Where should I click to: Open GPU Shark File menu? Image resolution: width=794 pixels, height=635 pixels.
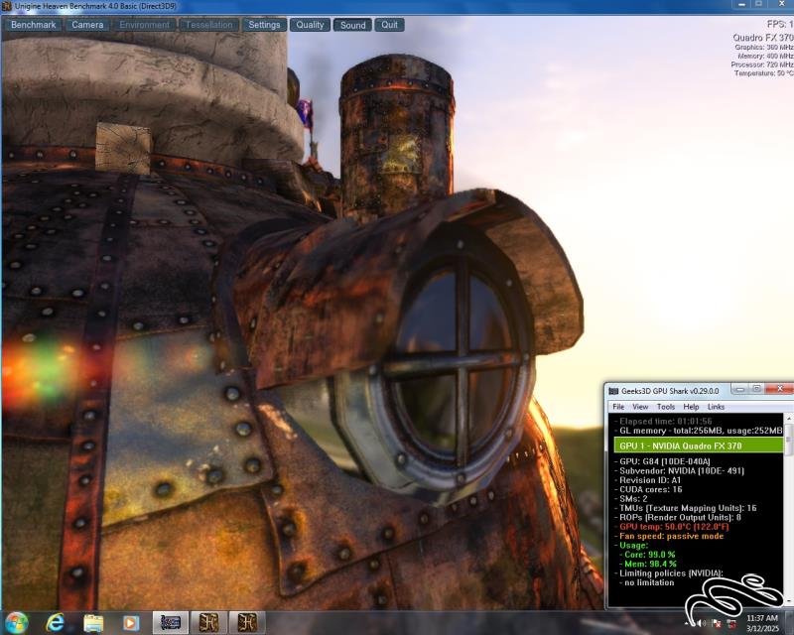pos(618,407)
